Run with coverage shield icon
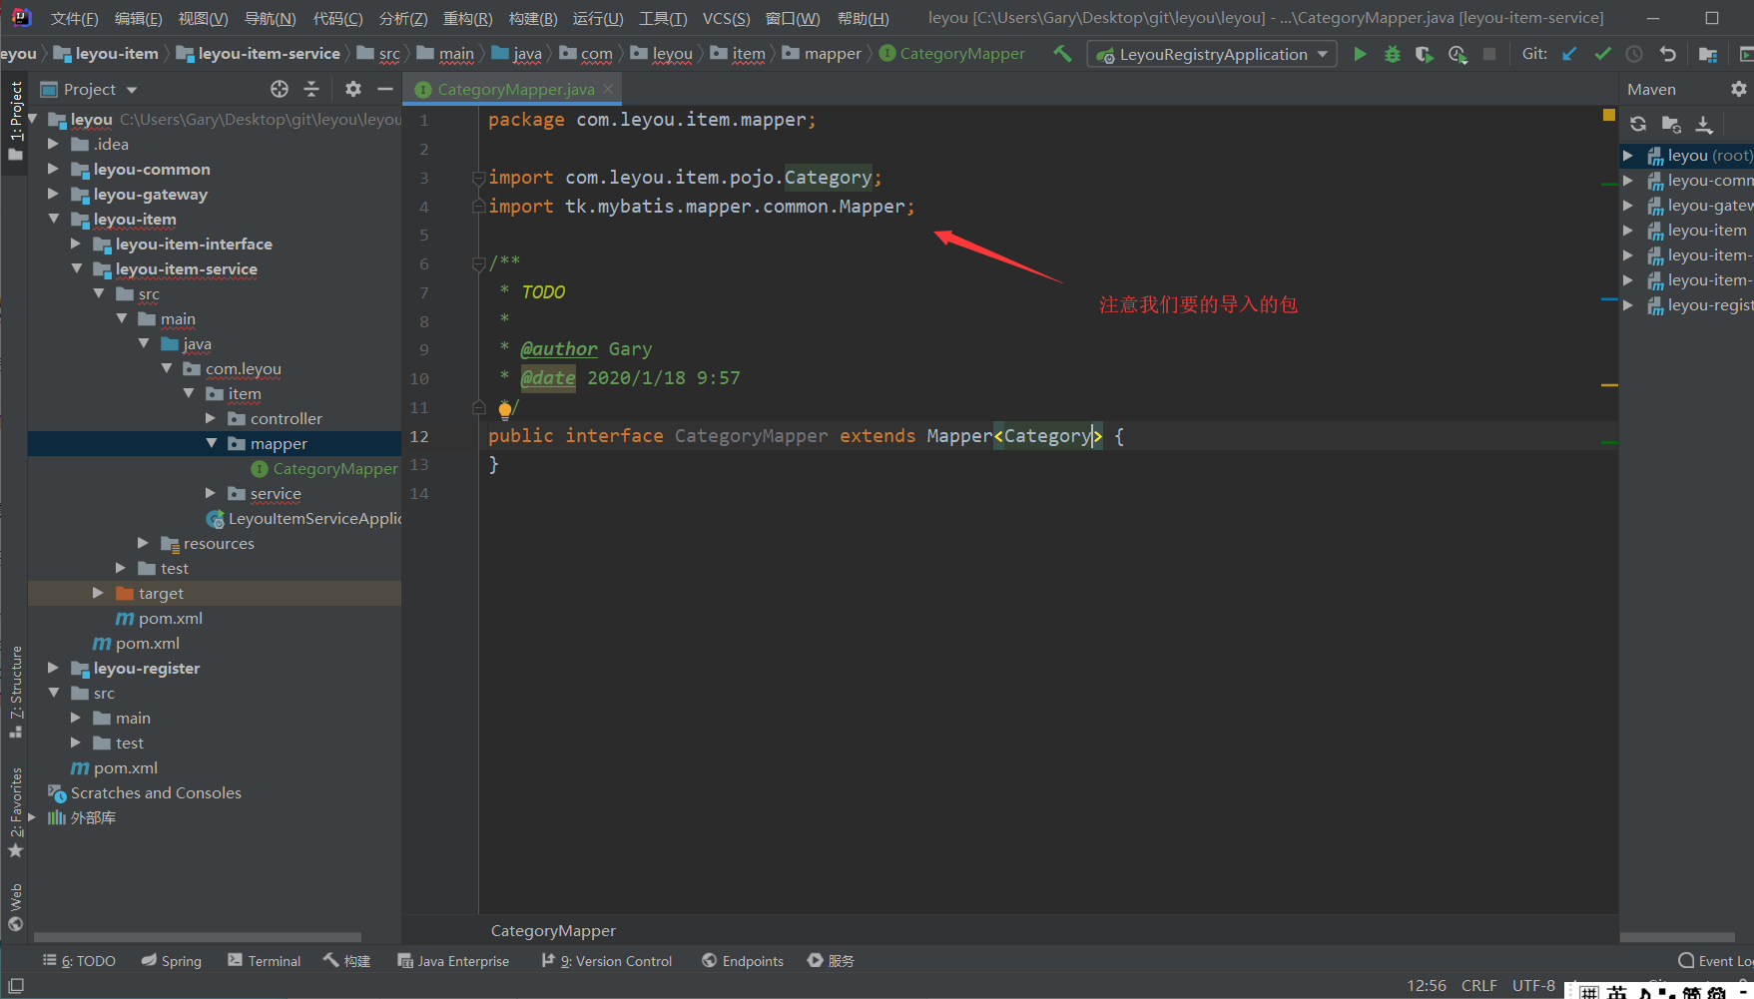The height and width of the screenshot is (999, 1754). click(x=1425, y=54)
